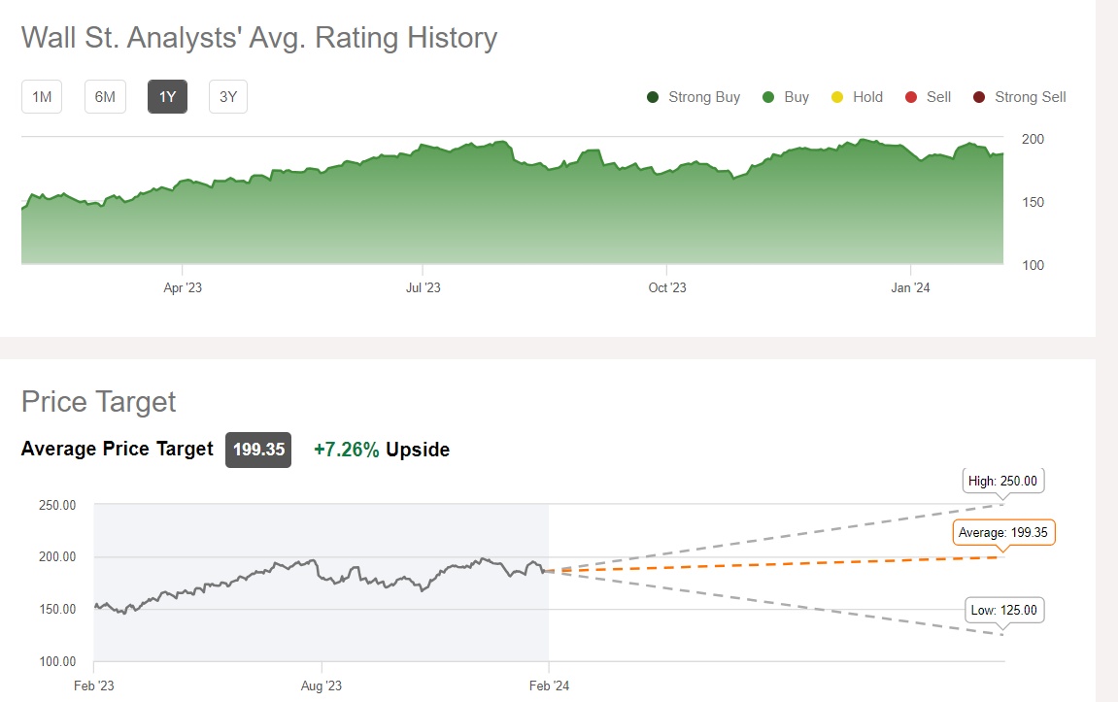This screenshot has width=1118, height=702.
Task: Click the Aug '23 axis marker
Action: point(322,685)
